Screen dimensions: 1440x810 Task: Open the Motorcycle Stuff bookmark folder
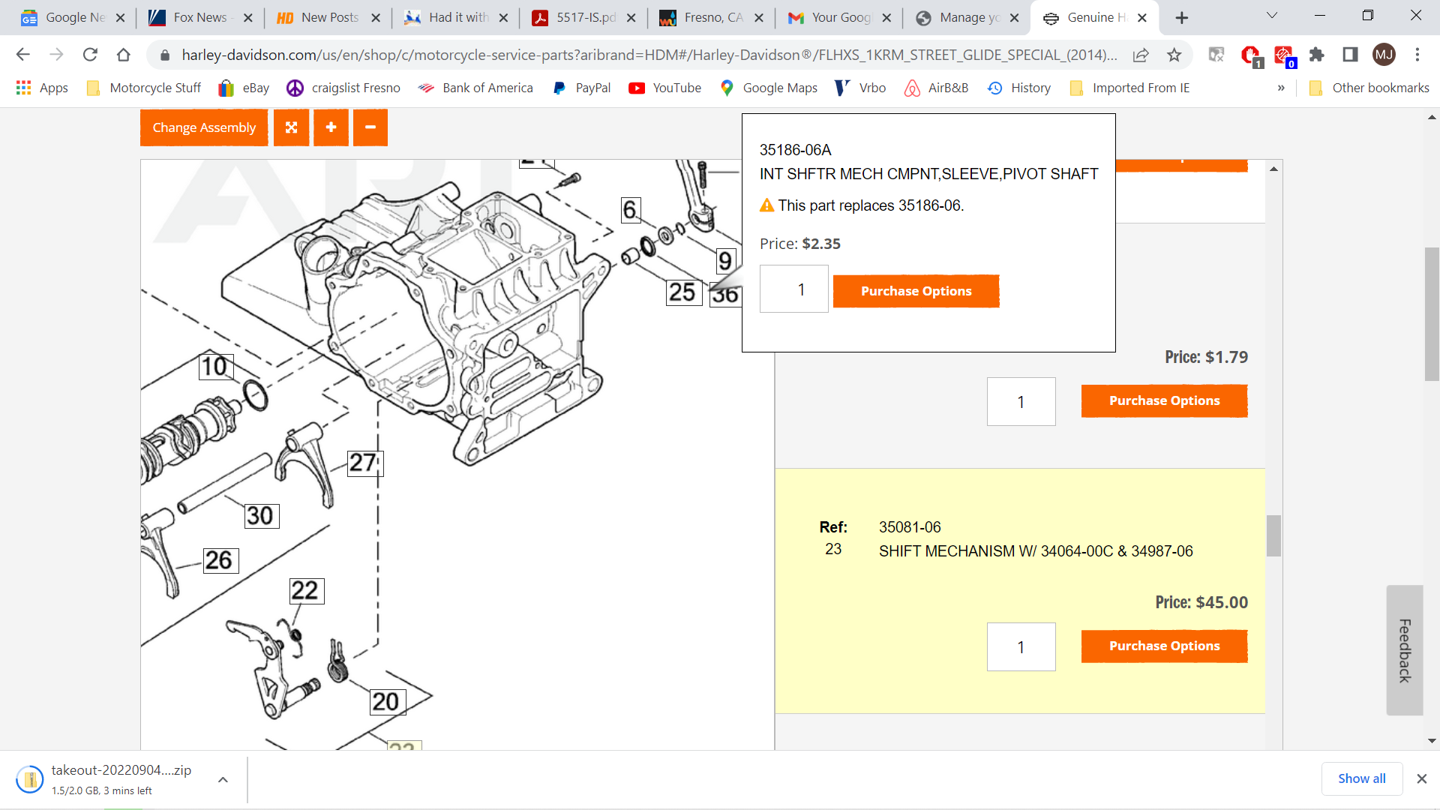[x=145, y=88]
